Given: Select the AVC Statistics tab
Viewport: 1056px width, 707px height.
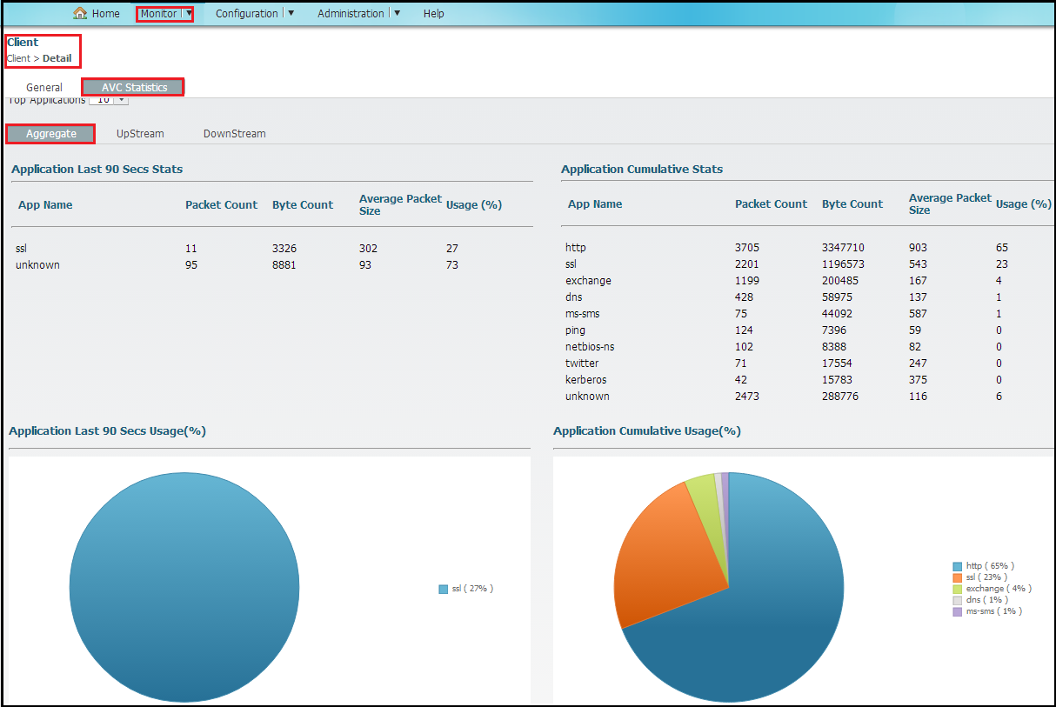Looking at the screenshot, I should click(134, 87).
